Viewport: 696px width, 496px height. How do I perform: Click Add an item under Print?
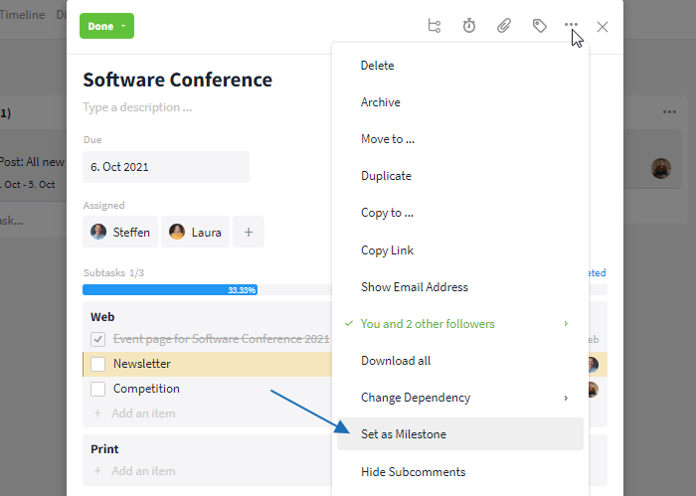point(143,471)
